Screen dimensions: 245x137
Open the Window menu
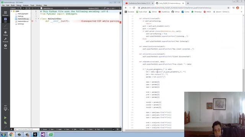pos(39,5)
